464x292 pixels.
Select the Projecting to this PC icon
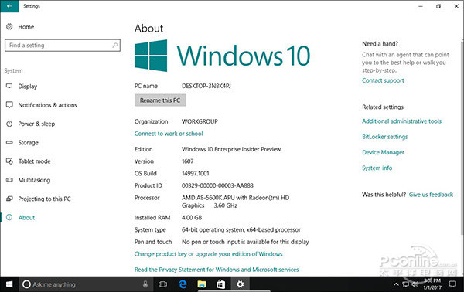pos(9,199)
